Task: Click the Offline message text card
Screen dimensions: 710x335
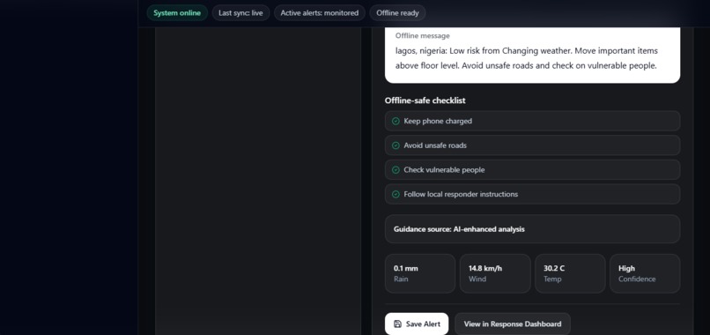Action: pyautogui.click(x=532, y=55)
